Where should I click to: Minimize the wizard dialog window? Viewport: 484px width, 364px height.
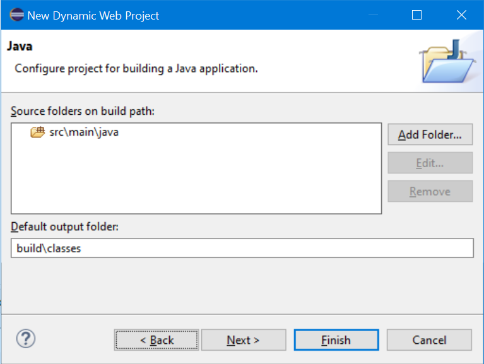373,15
